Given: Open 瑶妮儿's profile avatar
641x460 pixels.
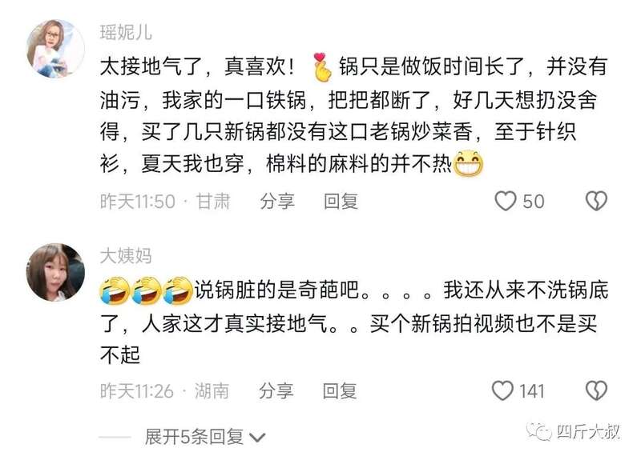Looking at the screenshot, I should click(x=55, y=48).
